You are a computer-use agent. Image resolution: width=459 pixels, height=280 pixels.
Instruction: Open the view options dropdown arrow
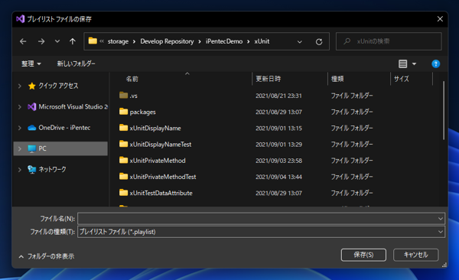click(x=414, y=63)
